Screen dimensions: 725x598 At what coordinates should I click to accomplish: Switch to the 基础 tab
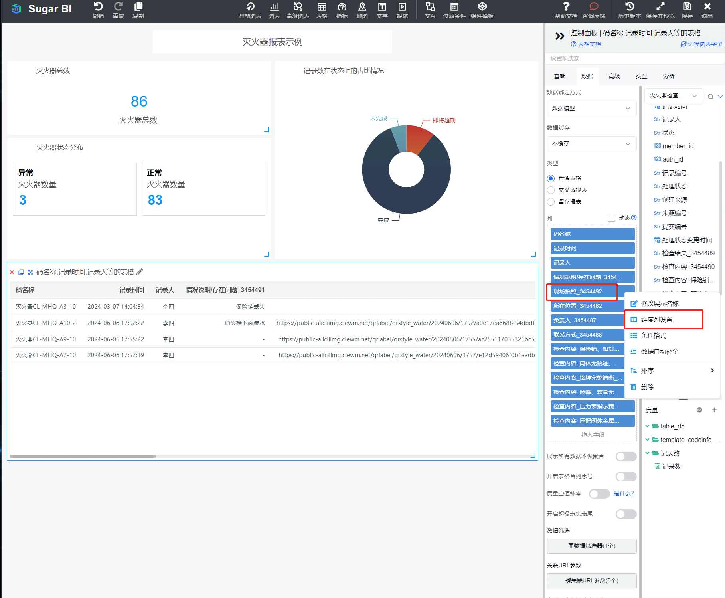560,76
